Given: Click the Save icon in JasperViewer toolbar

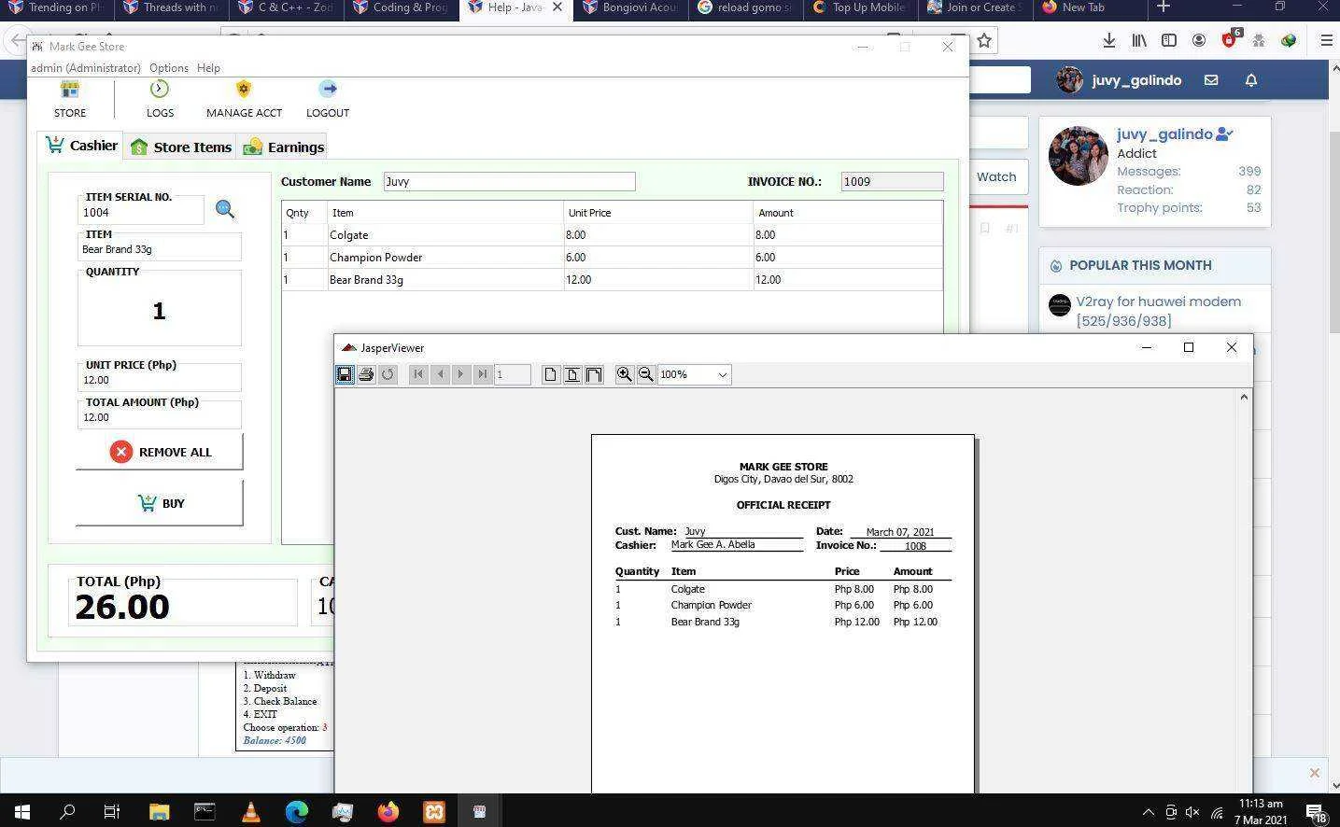Looking at the screenshot, I should pyautogui.click(x=345, y=374).
